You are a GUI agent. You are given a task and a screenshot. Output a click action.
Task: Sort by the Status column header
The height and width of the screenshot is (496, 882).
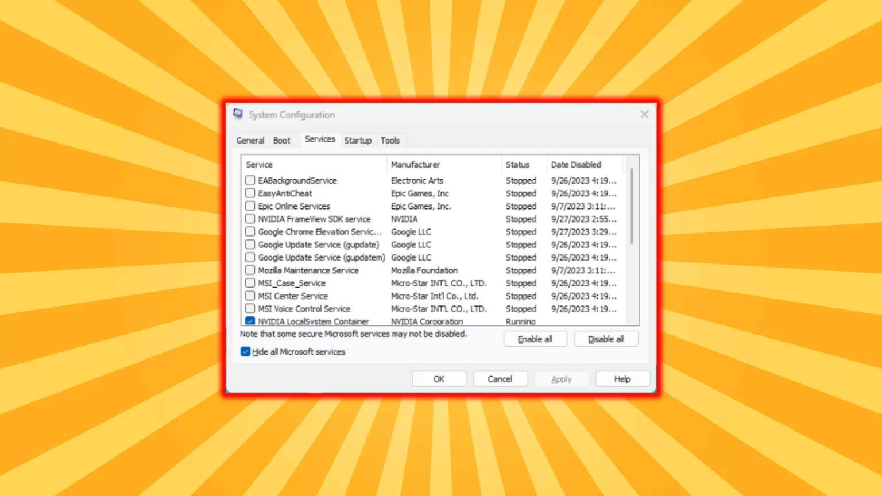524,165
